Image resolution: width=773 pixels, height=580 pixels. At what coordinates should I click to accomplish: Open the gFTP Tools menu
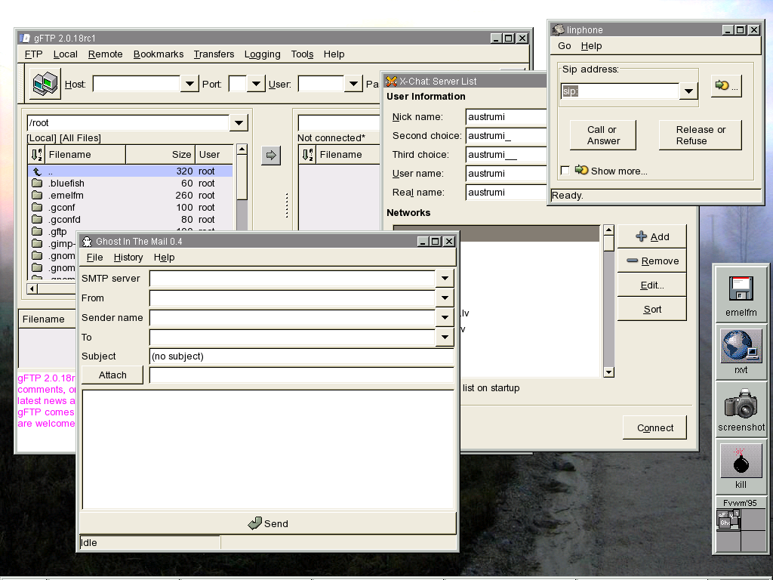tap(302, 54)
